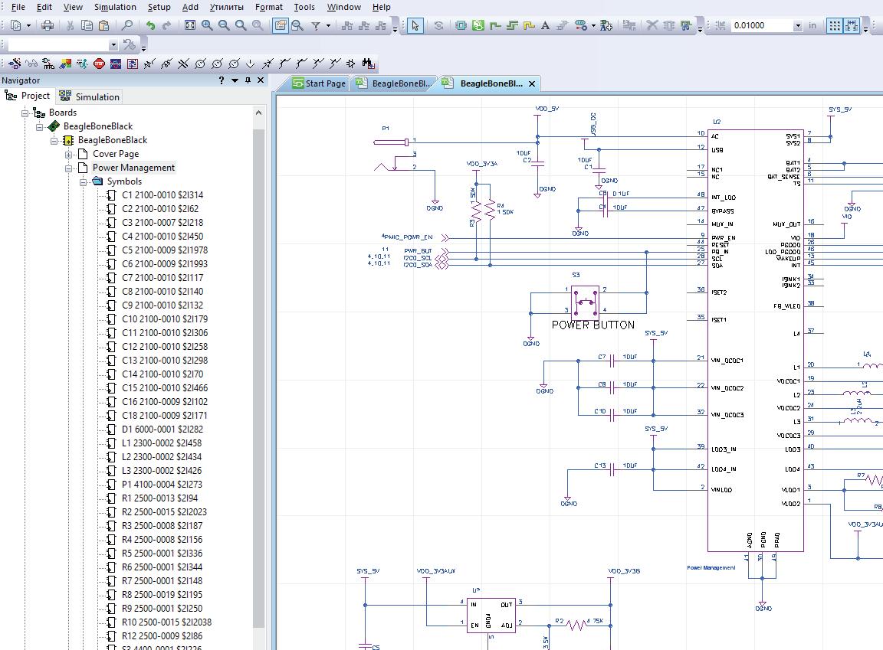Click the empty combo box input field

click(x=58, y=45)
